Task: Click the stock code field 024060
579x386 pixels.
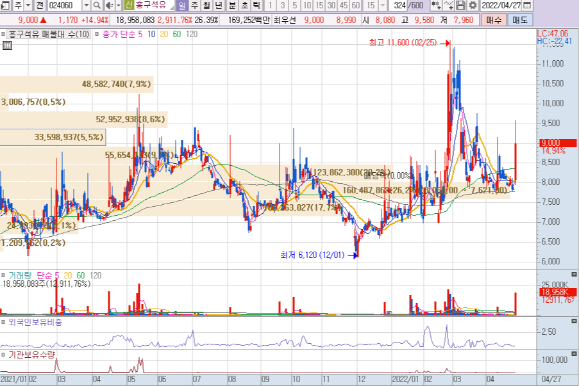Action: tap(65, 5)
